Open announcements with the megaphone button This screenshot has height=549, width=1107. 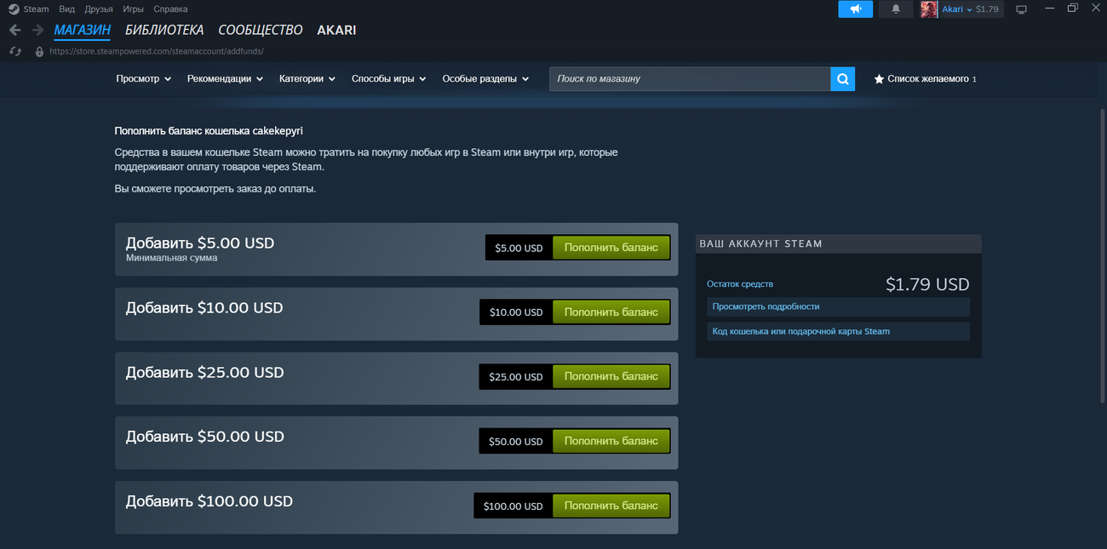[855, 9]
